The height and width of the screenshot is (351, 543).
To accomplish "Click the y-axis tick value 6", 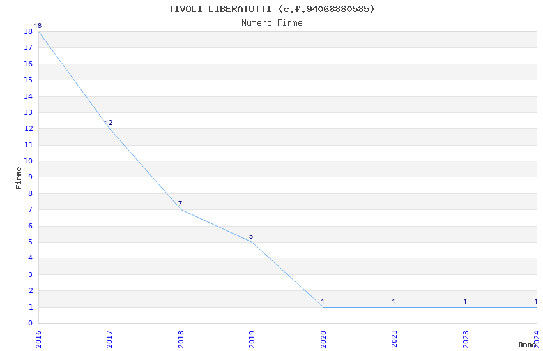I will coord(31,226).
